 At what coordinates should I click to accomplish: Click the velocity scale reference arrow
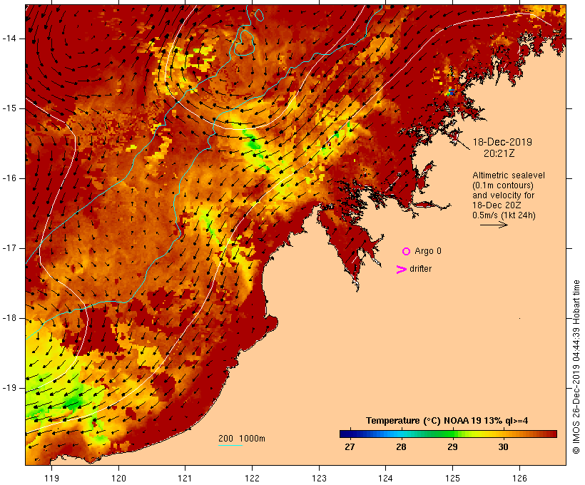point(494,225)
